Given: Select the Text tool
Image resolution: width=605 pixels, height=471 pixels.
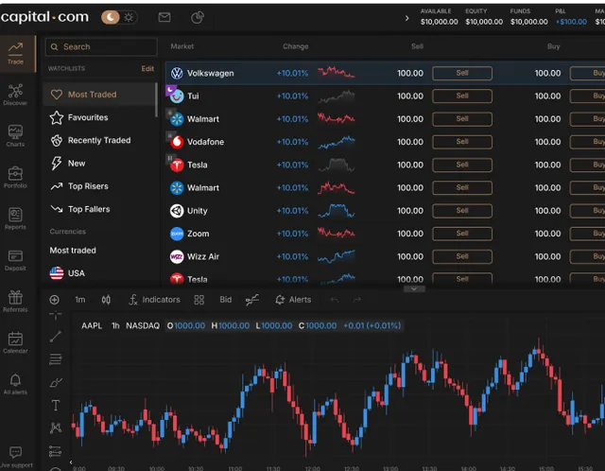Looking at the screenshot, I should tap(56, 406).
